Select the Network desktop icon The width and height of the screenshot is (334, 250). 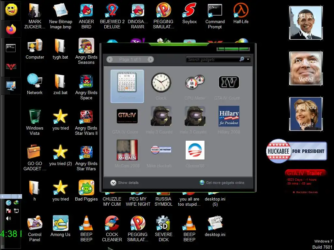click(35, 84)
